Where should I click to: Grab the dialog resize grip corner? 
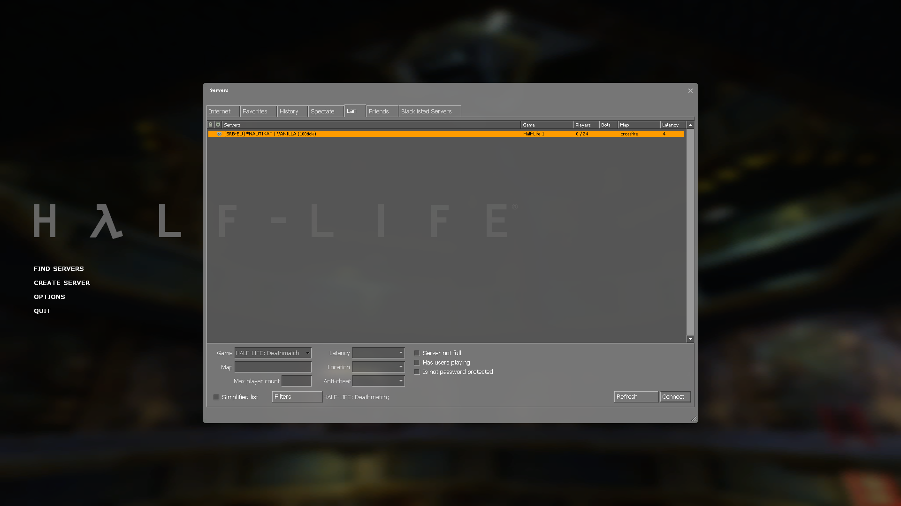[694, 419]
